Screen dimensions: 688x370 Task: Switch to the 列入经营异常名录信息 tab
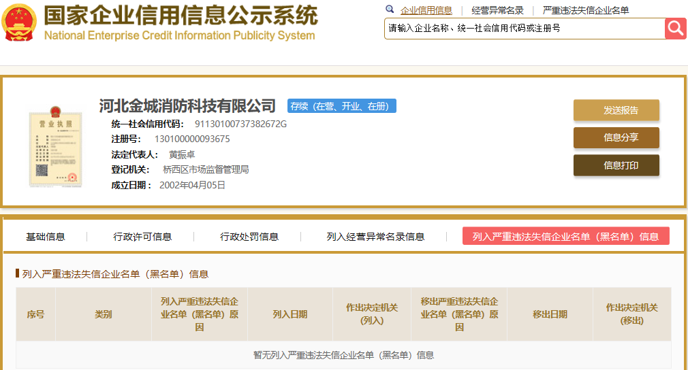pos(375,237)
